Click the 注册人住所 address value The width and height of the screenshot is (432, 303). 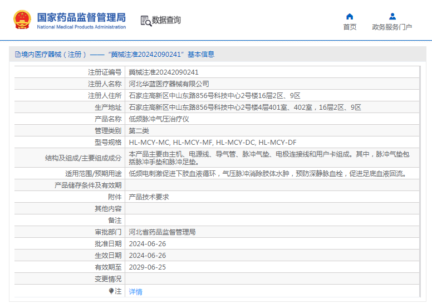(215, 96)
